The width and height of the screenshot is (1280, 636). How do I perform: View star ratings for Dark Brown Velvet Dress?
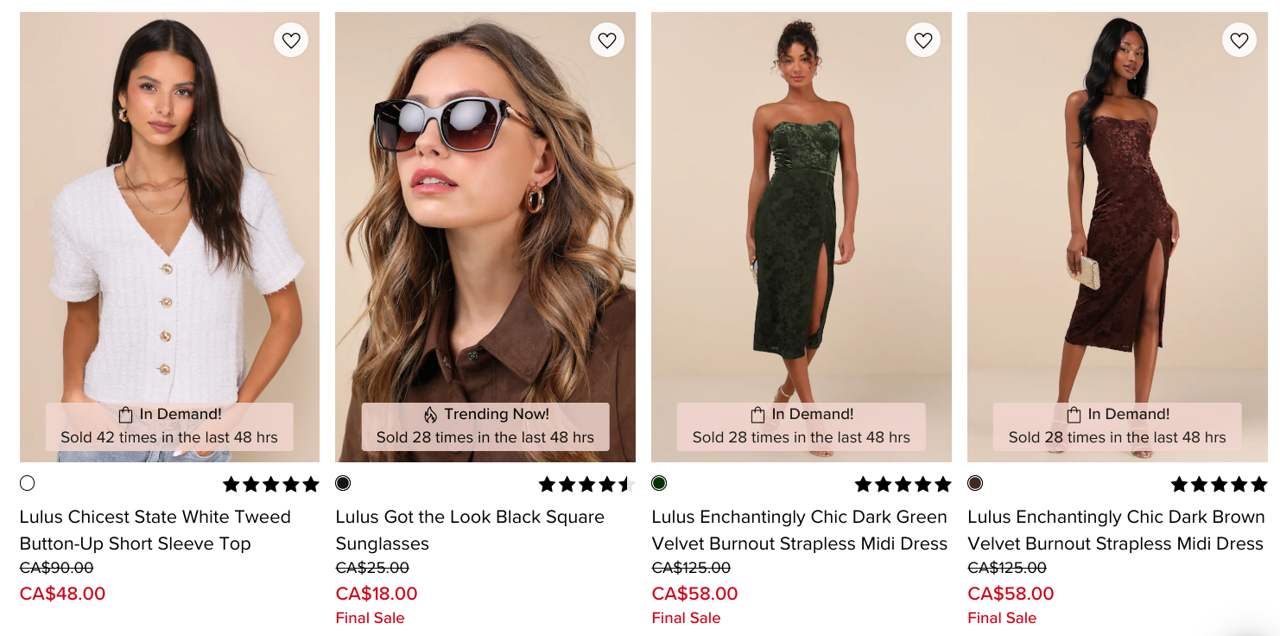tap(1219, 484)
